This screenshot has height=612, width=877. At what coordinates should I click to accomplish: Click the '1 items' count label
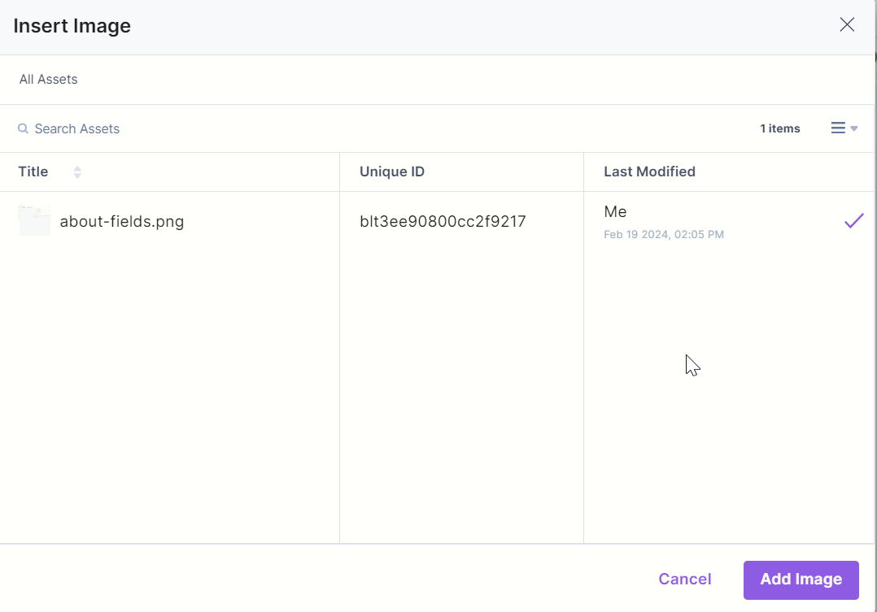click(x=779, y=128)
